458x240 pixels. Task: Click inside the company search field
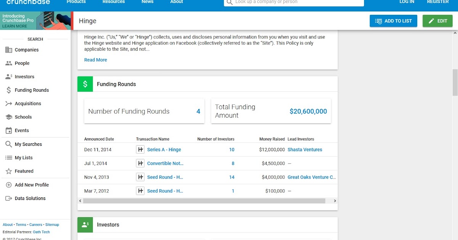pyautogui.click(x=294, y=2)
